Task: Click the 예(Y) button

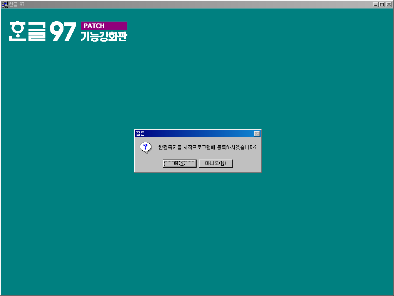Action: (x=179, y=163)
